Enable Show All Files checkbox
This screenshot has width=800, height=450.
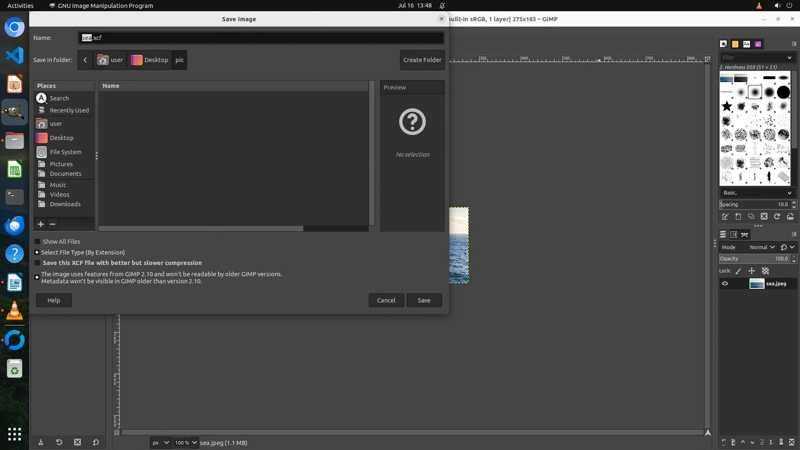coord(37,242)
